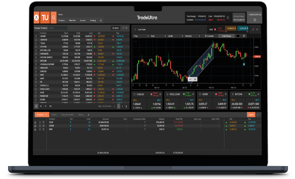
Task: Select 25 items per page
Action: (x=36, y=106)
